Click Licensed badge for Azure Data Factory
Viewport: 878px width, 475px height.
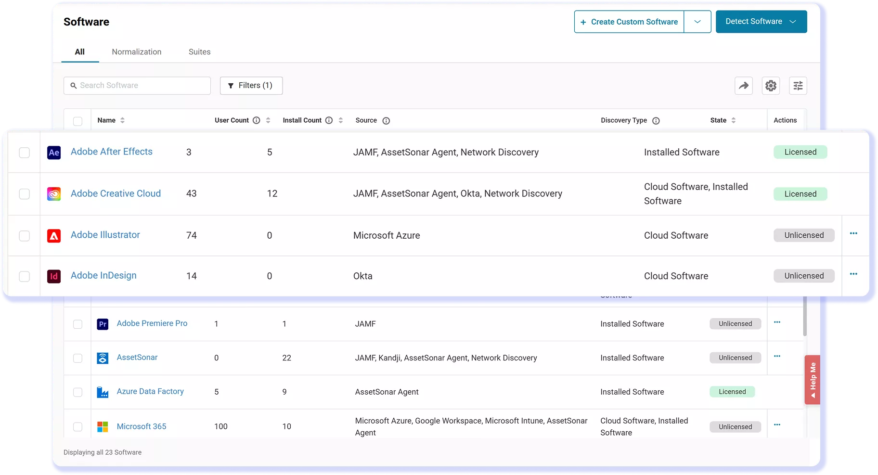click(x=732, y=392)
